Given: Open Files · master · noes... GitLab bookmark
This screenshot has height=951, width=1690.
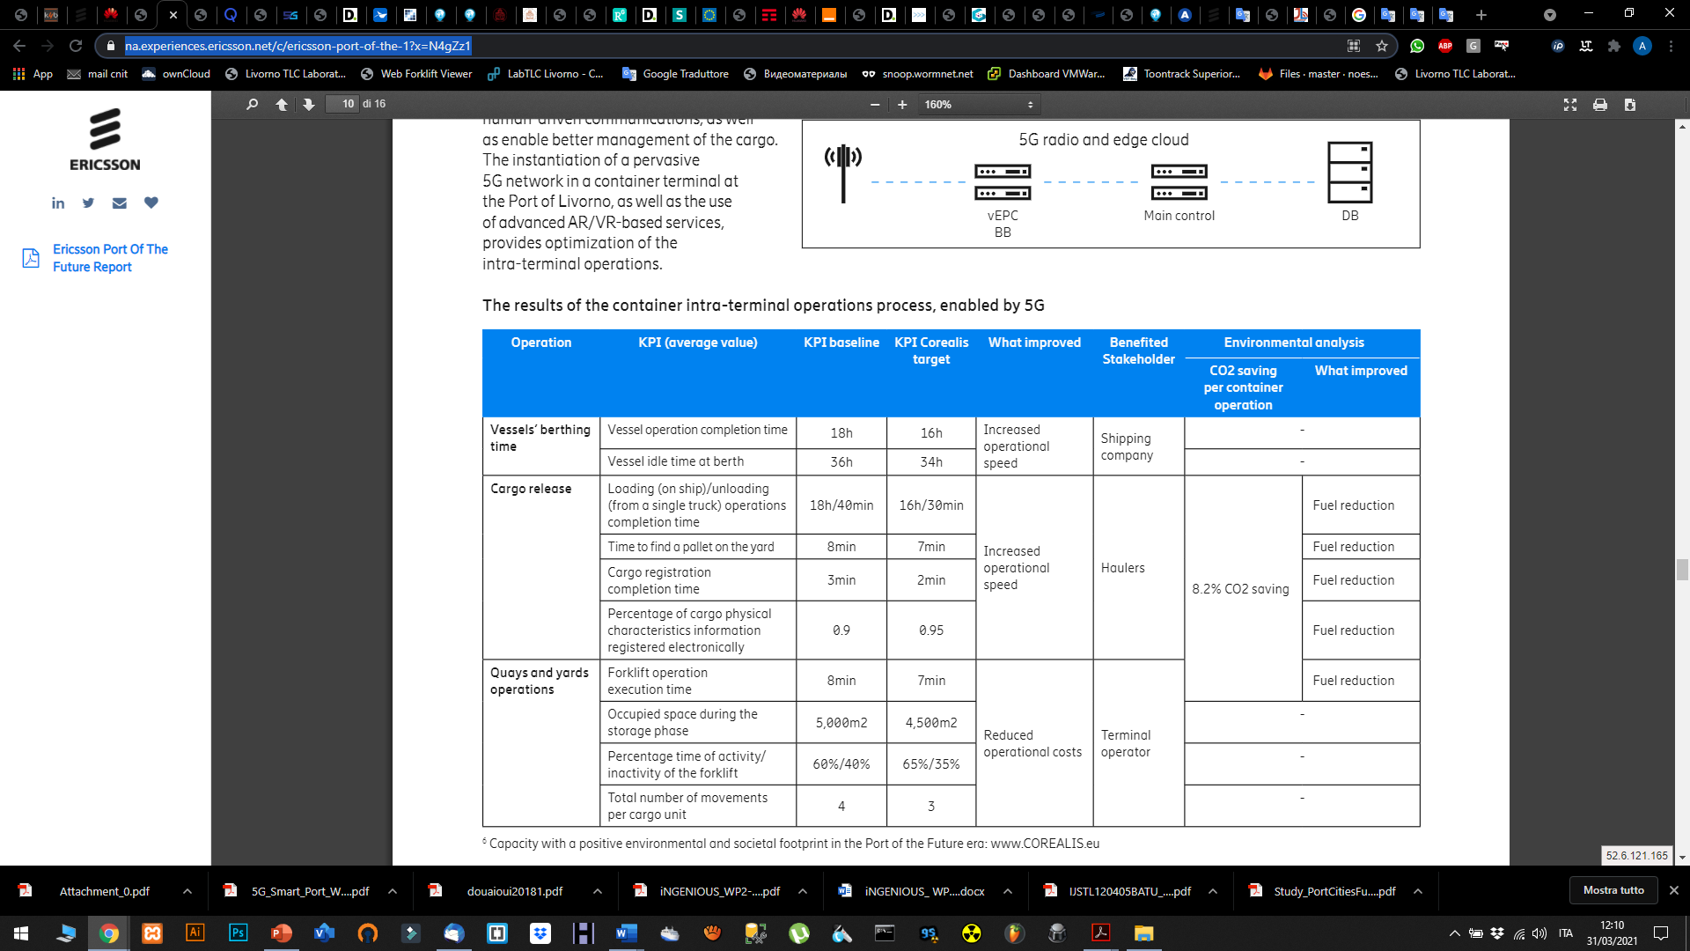Looking at the screenshot, I should coord(1318,74).
